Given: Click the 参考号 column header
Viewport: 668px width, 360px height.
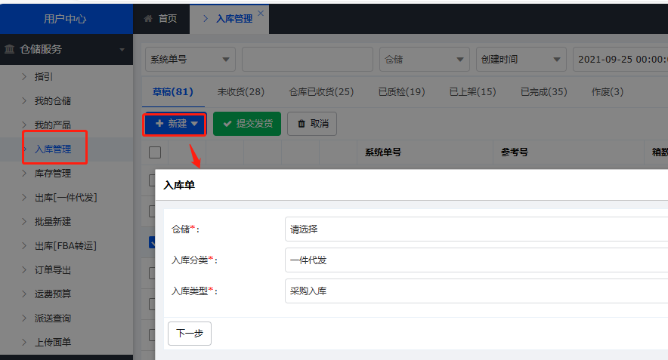Looking at the screenshot, I should click(515, 152).
